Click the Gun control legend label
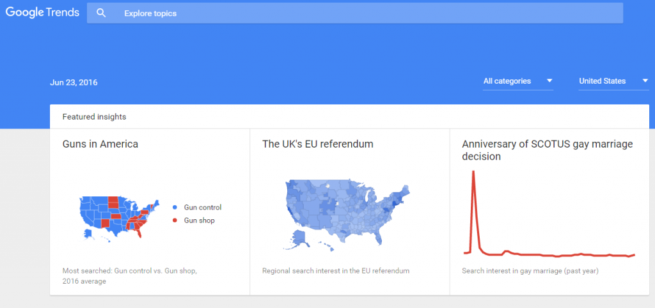This screenshot has width=655, height=308. click(202, 208)
